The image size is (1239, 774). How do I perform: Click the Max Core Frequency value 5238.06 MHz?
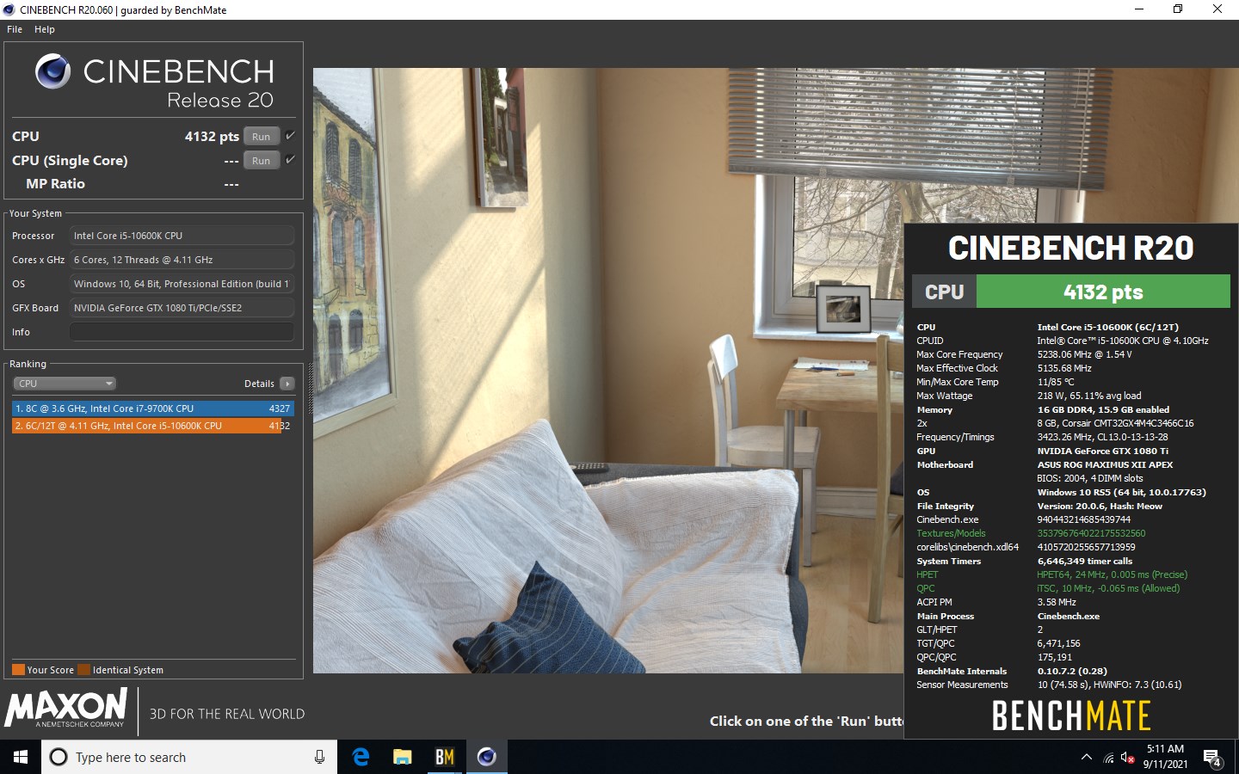pos(1084,354)
